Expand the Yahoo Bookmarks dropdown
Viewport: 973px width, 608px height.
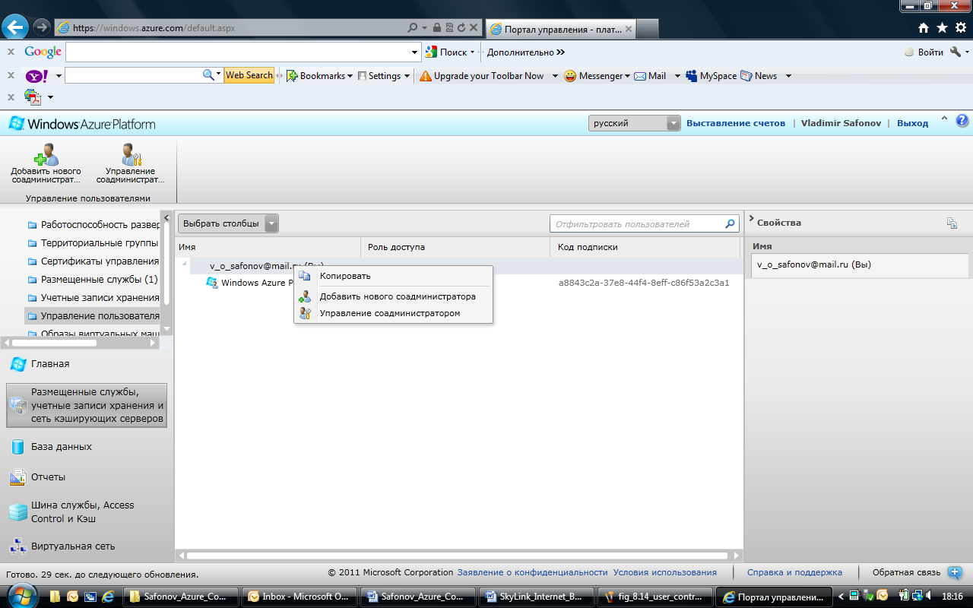coord(350,76)
